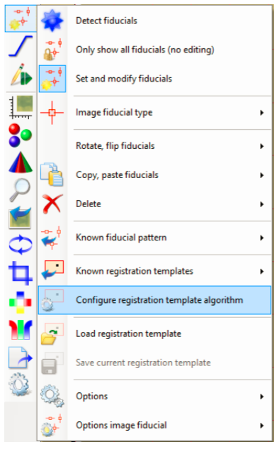
Task: Click the blue circular rotate arrows icon
Action: 21,245
